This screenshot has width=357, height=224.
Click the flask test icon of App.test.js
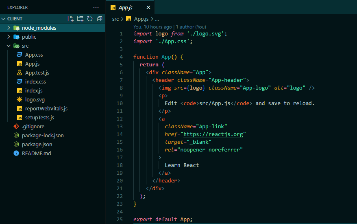20,72
